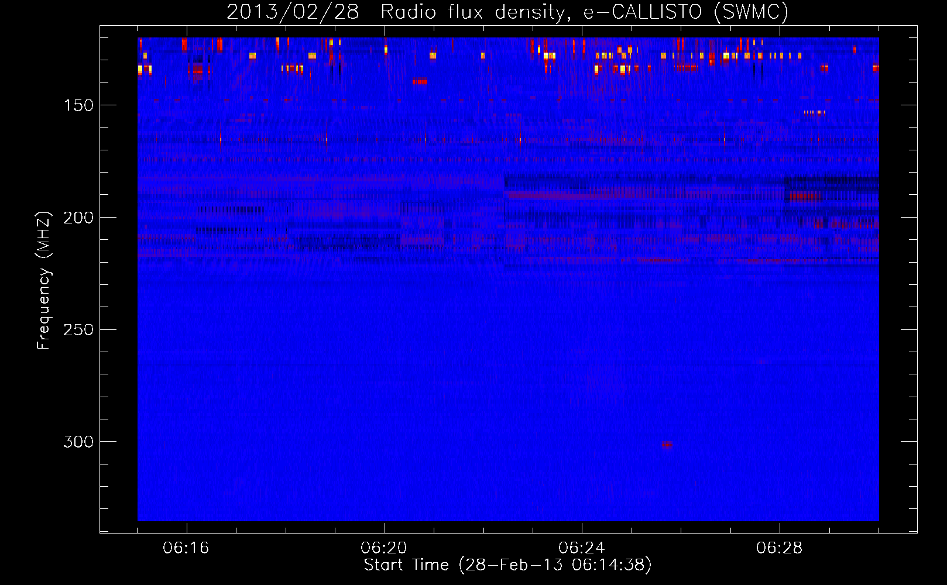Click the '06:28' time tick label
Screen dimensions: 947x585
(x=780, y=548)
